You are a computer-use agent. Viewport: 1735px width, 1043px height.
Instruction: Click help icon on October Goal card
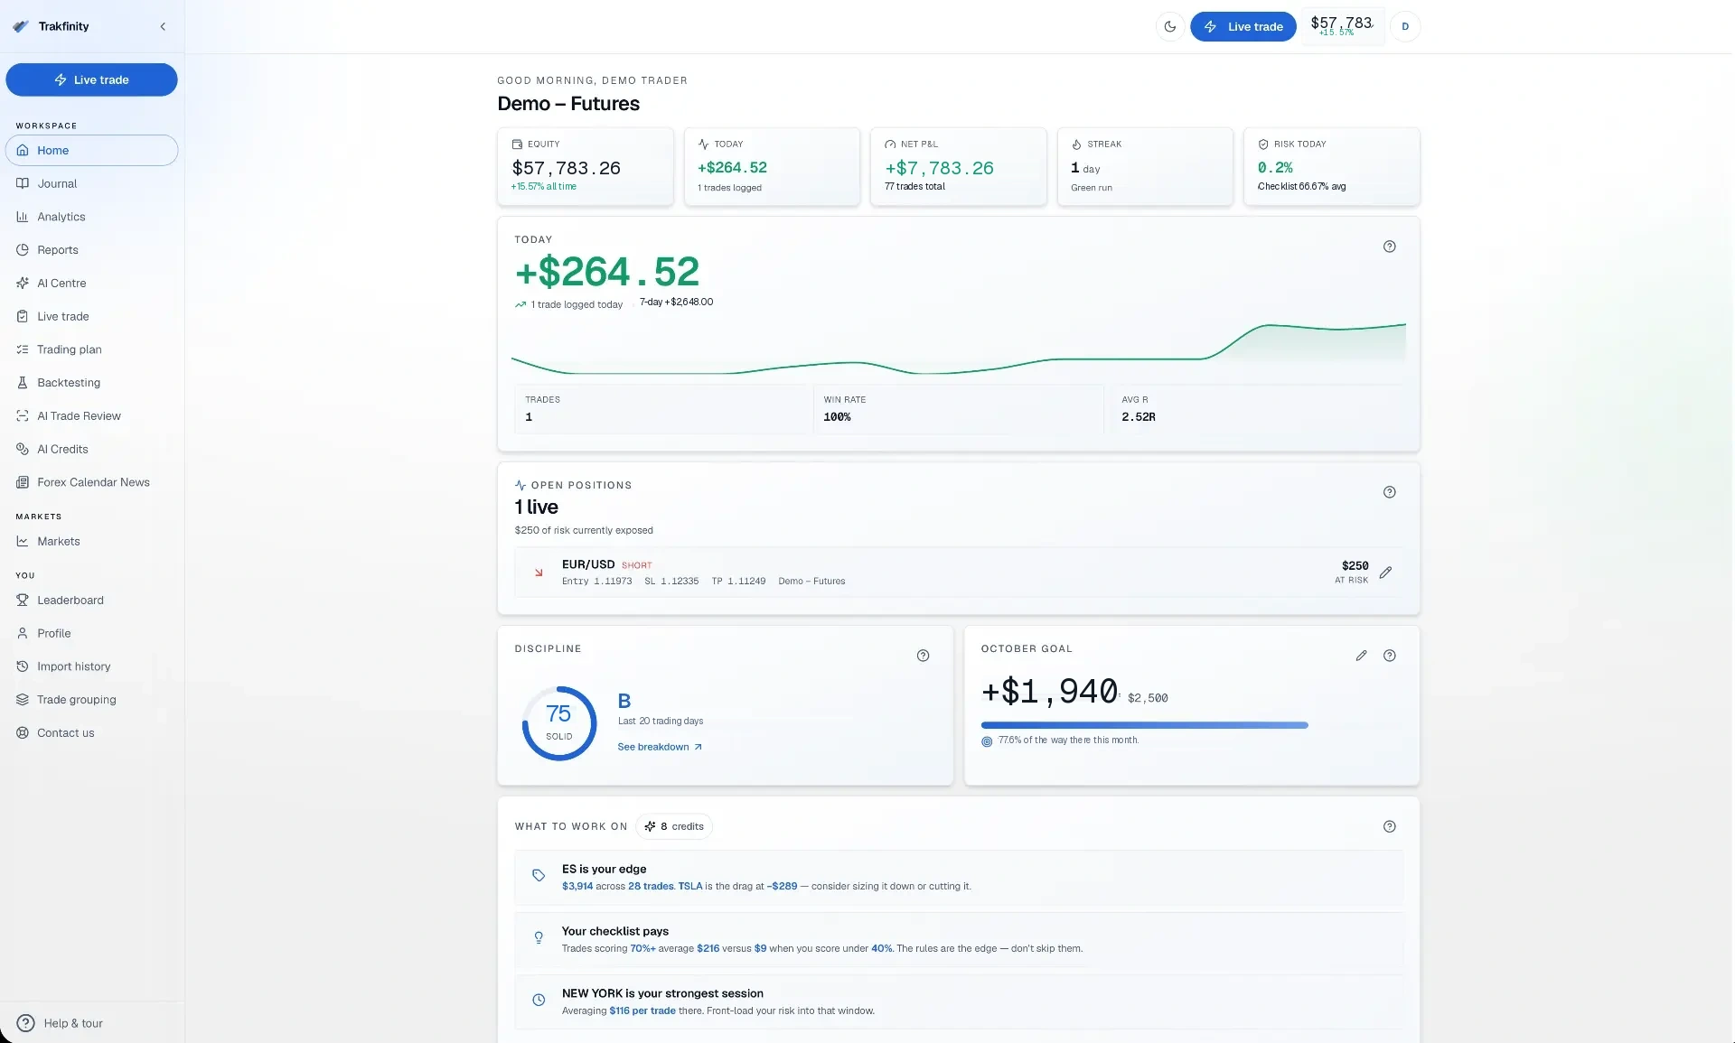pyautogui.click(x=1390, y=656)
